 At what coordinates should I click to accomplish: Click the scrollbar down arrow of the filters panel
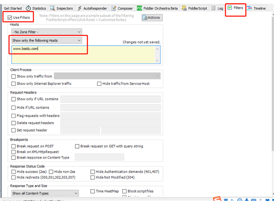pos(273,194)
